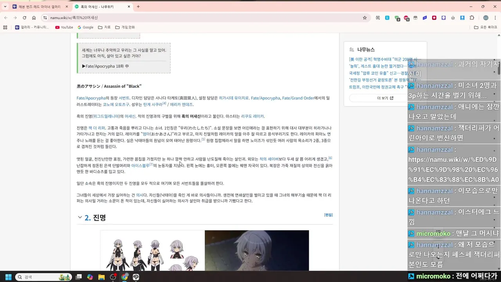
Task: Click the Windows taskbar 검색 search box
Action: 43,277
